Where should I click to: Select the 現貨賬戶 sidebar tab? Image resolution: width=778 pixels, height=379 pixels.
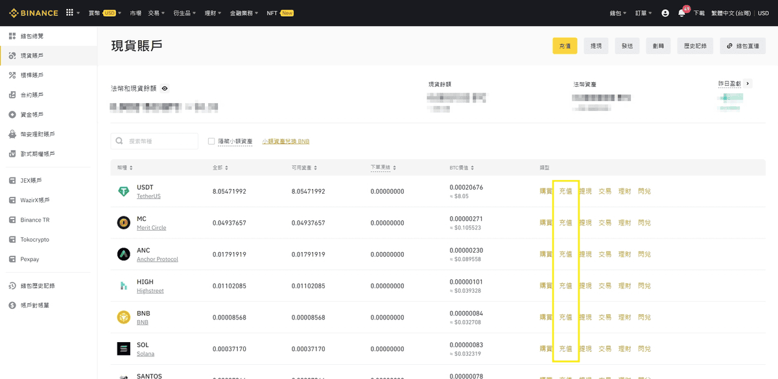point(49,56)
